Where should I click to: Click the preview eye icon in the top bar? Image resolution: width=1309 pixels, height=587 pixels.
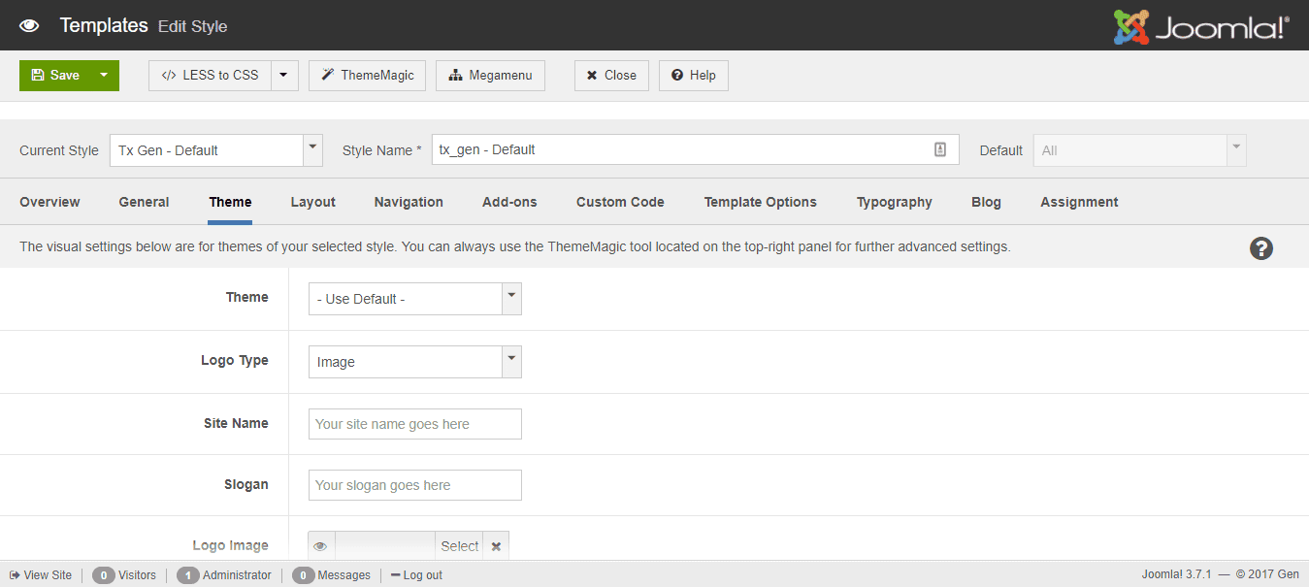pos(28,26)
